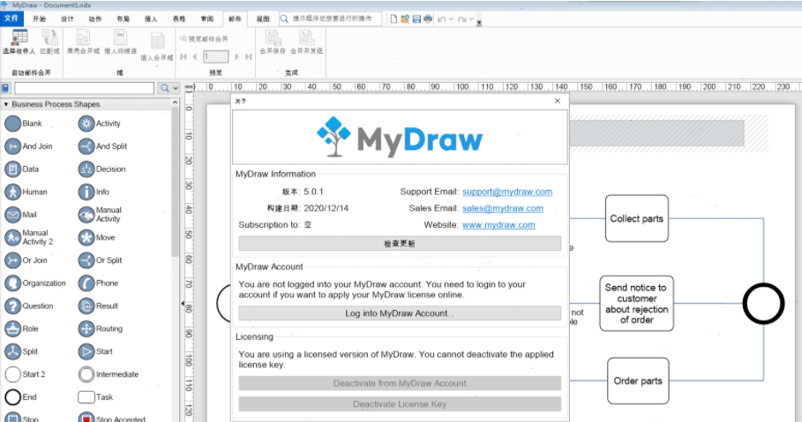This screenshot has width=802, height=422.
Task: Switch to the 表格 (Table) tab
Action: 179,19
